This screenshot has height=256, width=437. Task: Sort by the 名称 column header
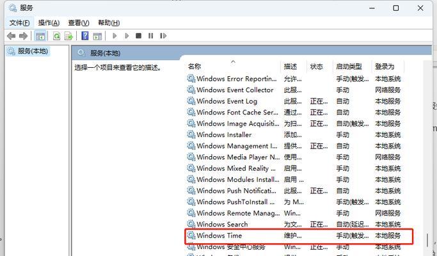tap(233, 67)
